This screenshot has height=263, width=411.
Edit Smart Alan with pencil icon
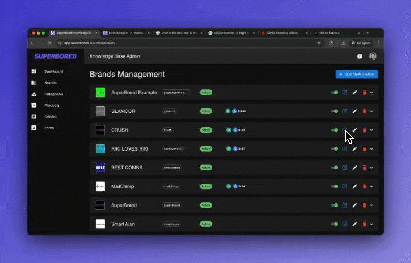[354, 224]
